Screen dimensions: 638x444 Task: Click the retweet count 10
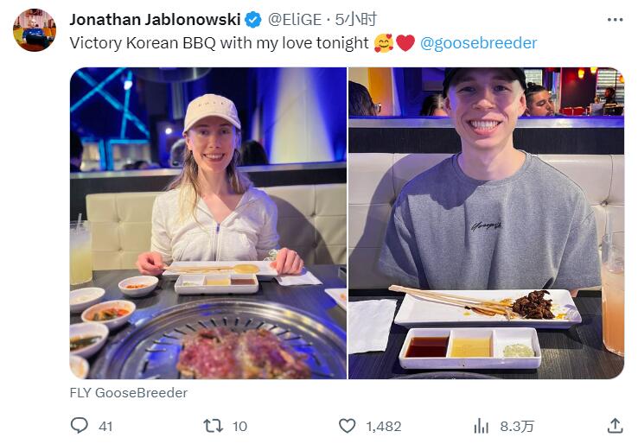239,426
